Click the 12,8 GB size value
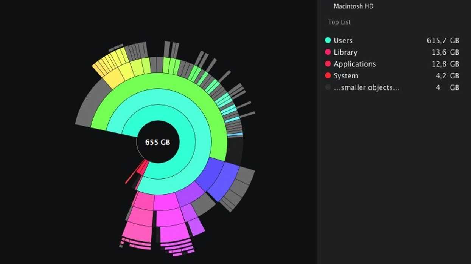Image resolution: width=471 pixels, height=264 pixels. click(445, 64)
